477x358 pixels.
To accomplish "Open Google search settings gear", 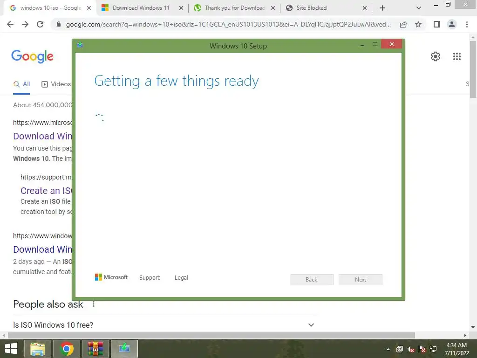I will (x=436, y=56).
